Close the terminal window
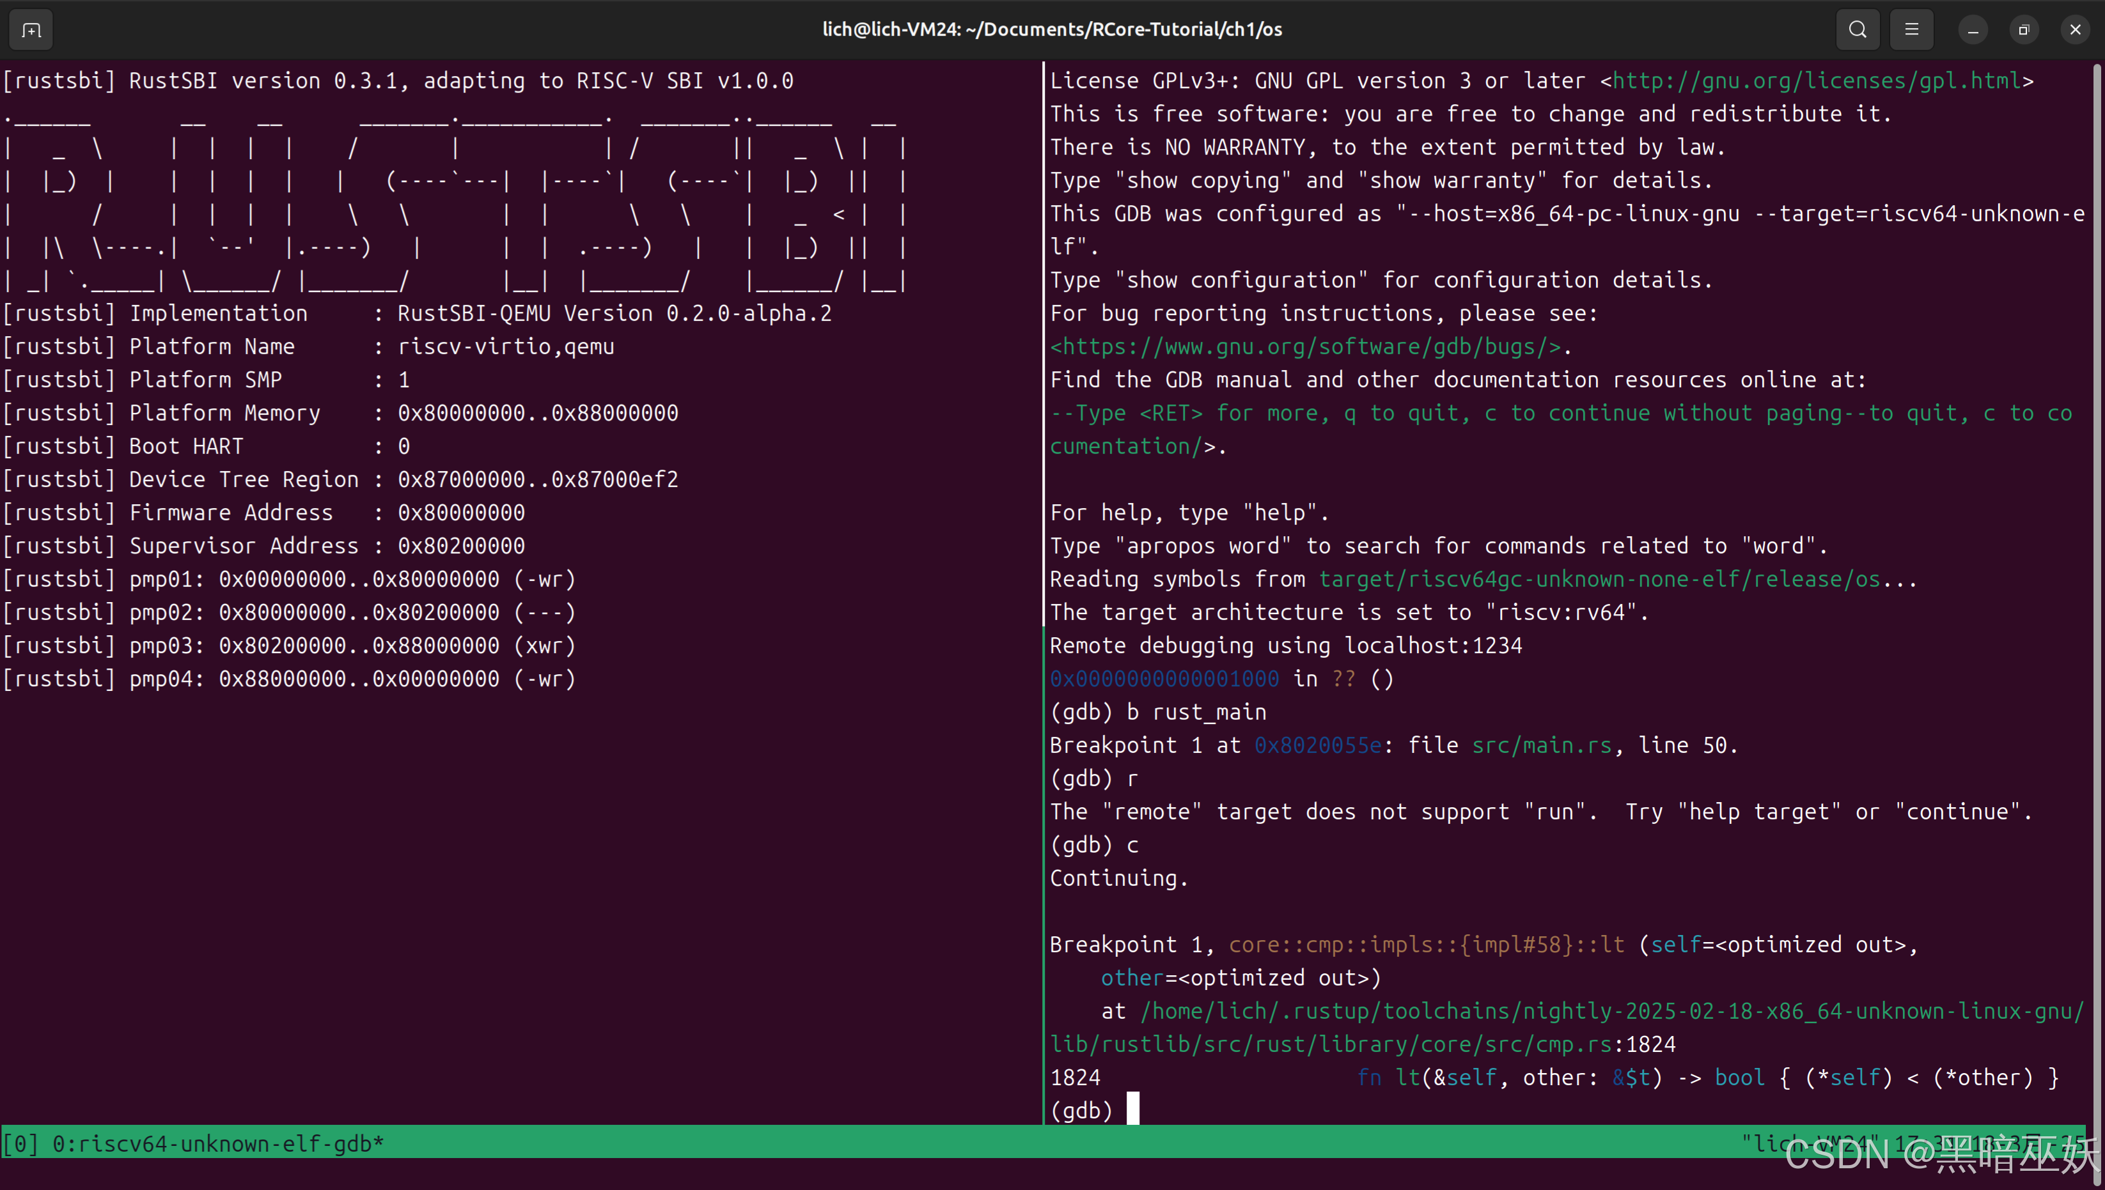 point(2075,30)
